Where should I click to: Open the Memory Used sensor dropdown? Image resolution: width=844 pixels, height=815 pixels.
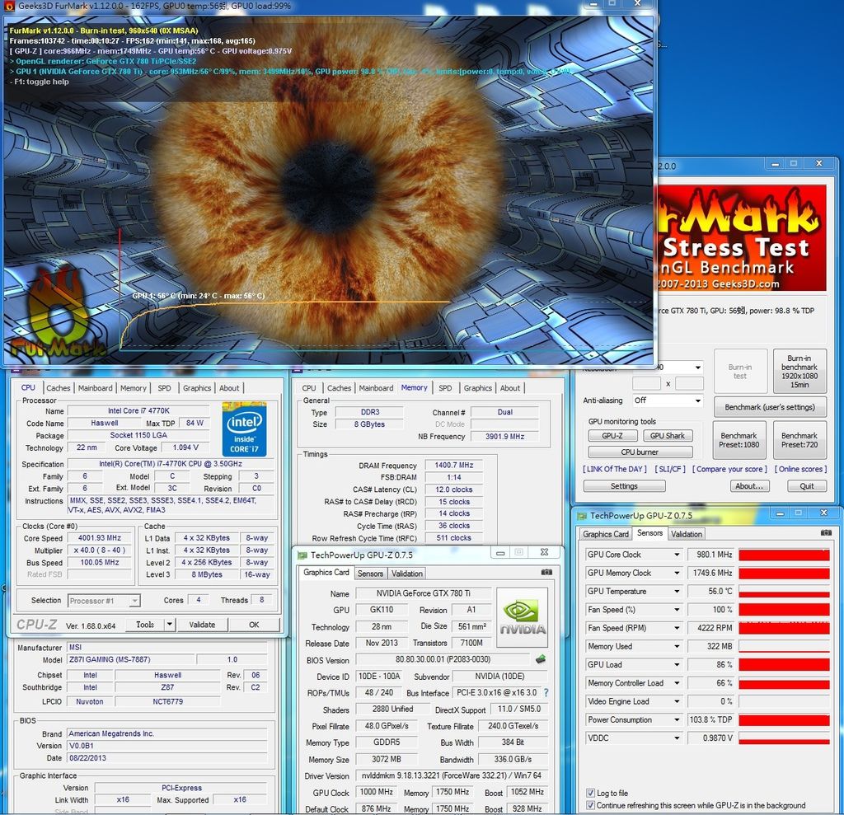[x=677, y=646]
